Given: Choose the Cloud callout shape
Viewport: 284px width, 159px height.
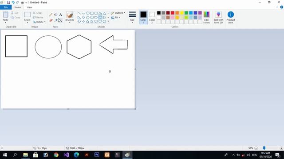Looking at the screenshot, I should pos(104,22).
